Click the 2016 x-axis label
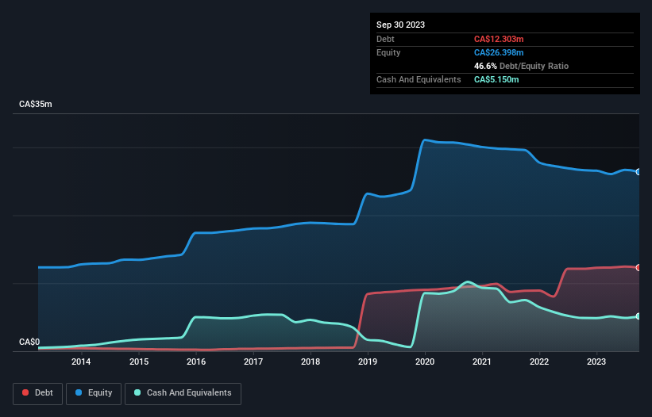Screen dimensions: 652x417 [x=196, y=362]
